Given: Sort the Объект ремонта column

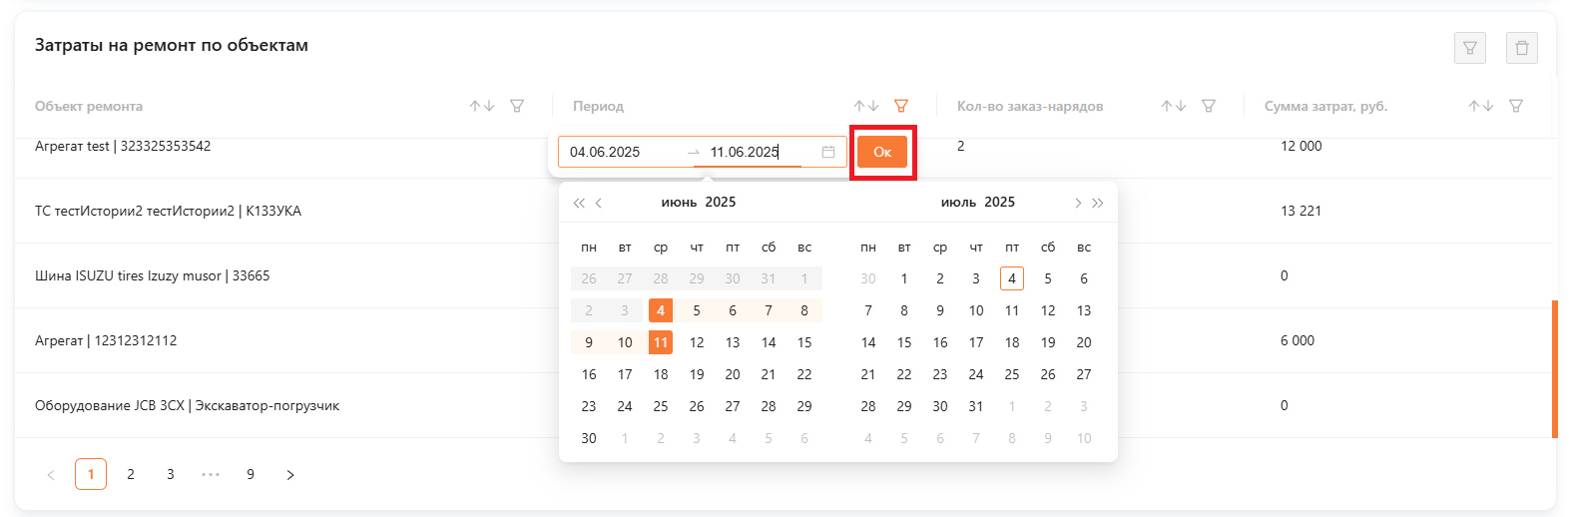Looking at the screenshot, I should click(x=482, y=106).
